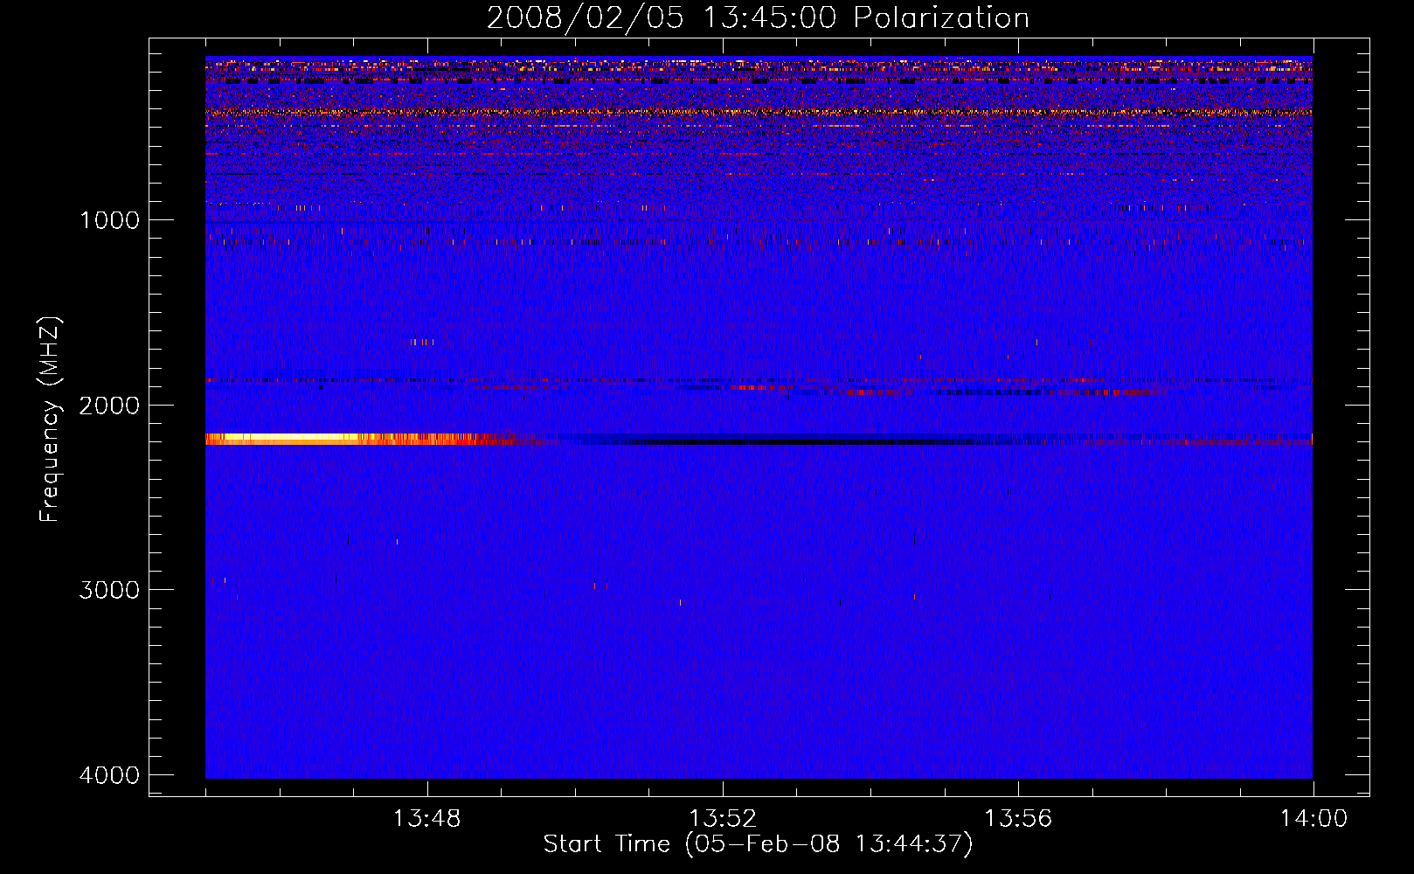Click the 13:48 time tick label
Image resolution: width=1414 pixels, height=874 pixels.
click(x=426, y=819)
